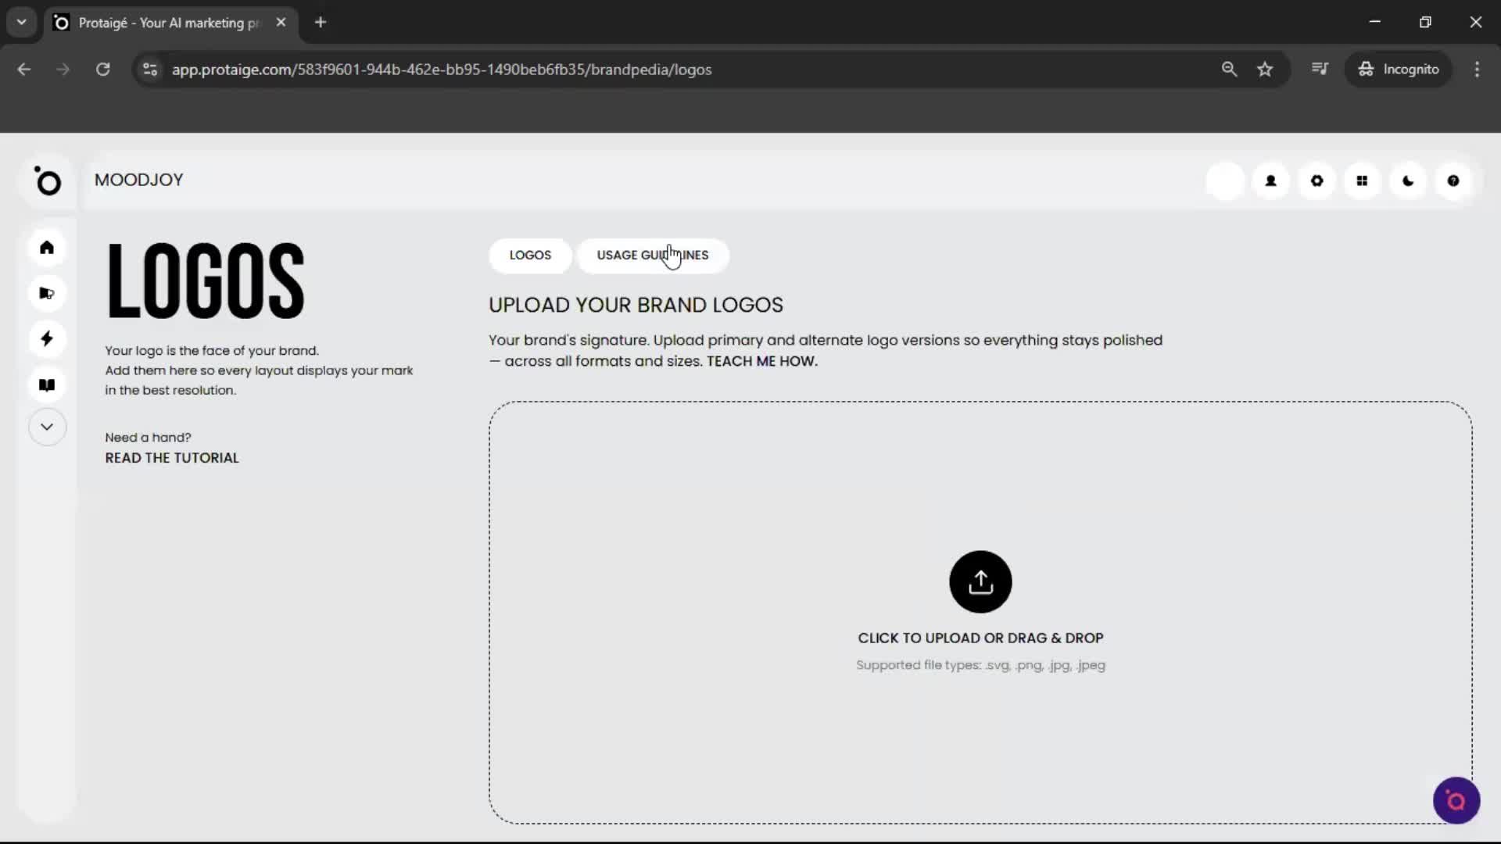Viewport: 1501px width, 844px height.
Task: Open help via the question mark icon
Action: (x=1453, y=181)
